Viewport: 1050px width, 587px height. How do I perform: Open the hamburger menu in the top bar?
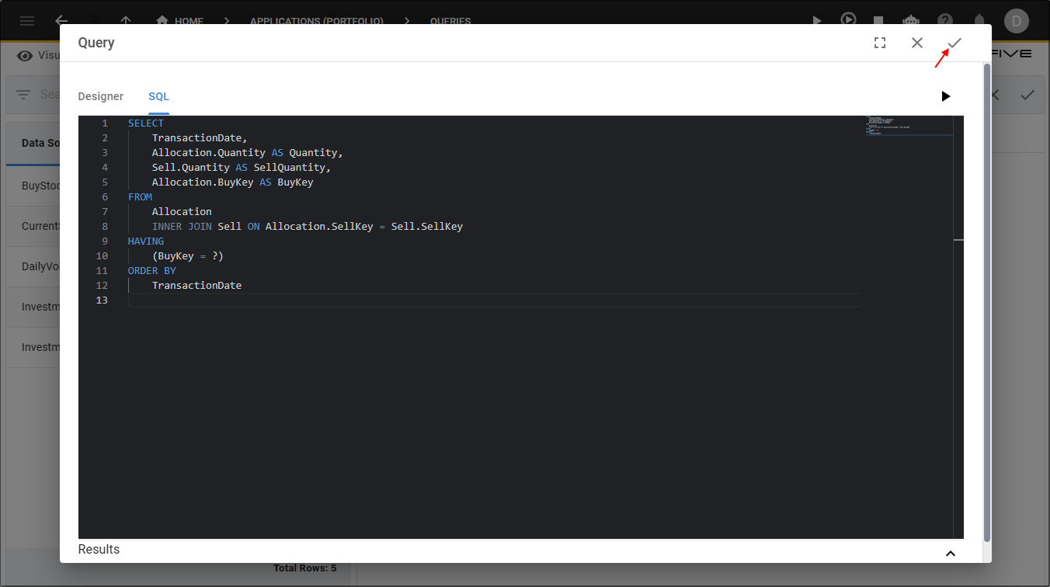coord(27,21)
